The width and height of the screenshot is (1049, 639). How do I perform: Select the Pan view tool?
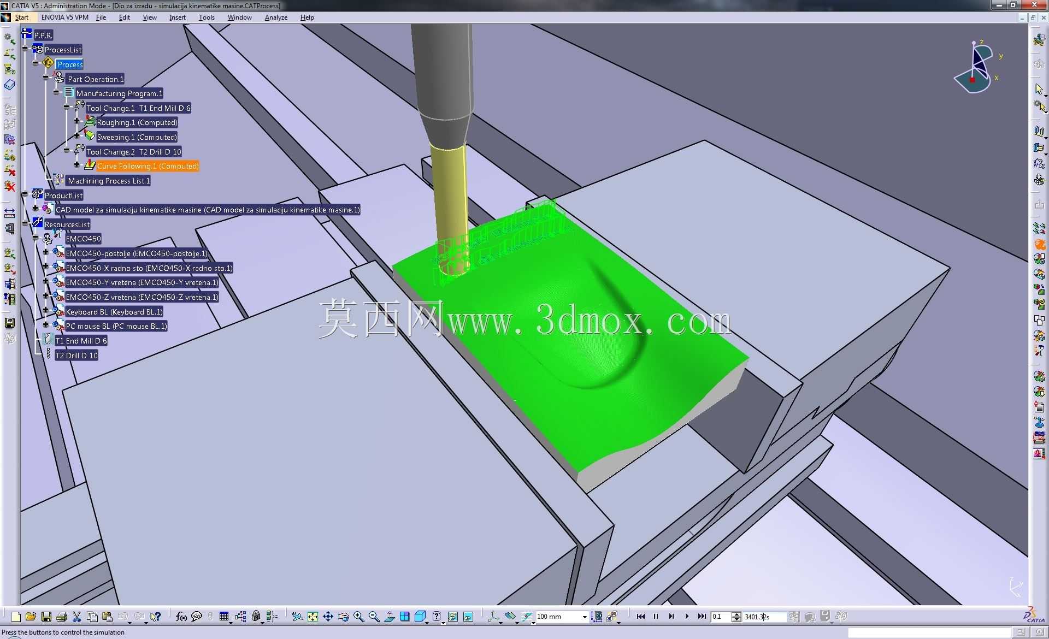pos(328,617)
